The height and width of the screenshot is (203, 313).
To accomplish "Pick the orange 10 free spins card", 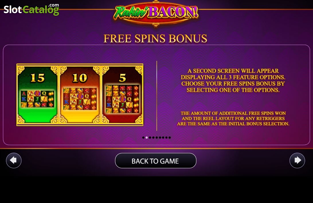I will 80,95.
